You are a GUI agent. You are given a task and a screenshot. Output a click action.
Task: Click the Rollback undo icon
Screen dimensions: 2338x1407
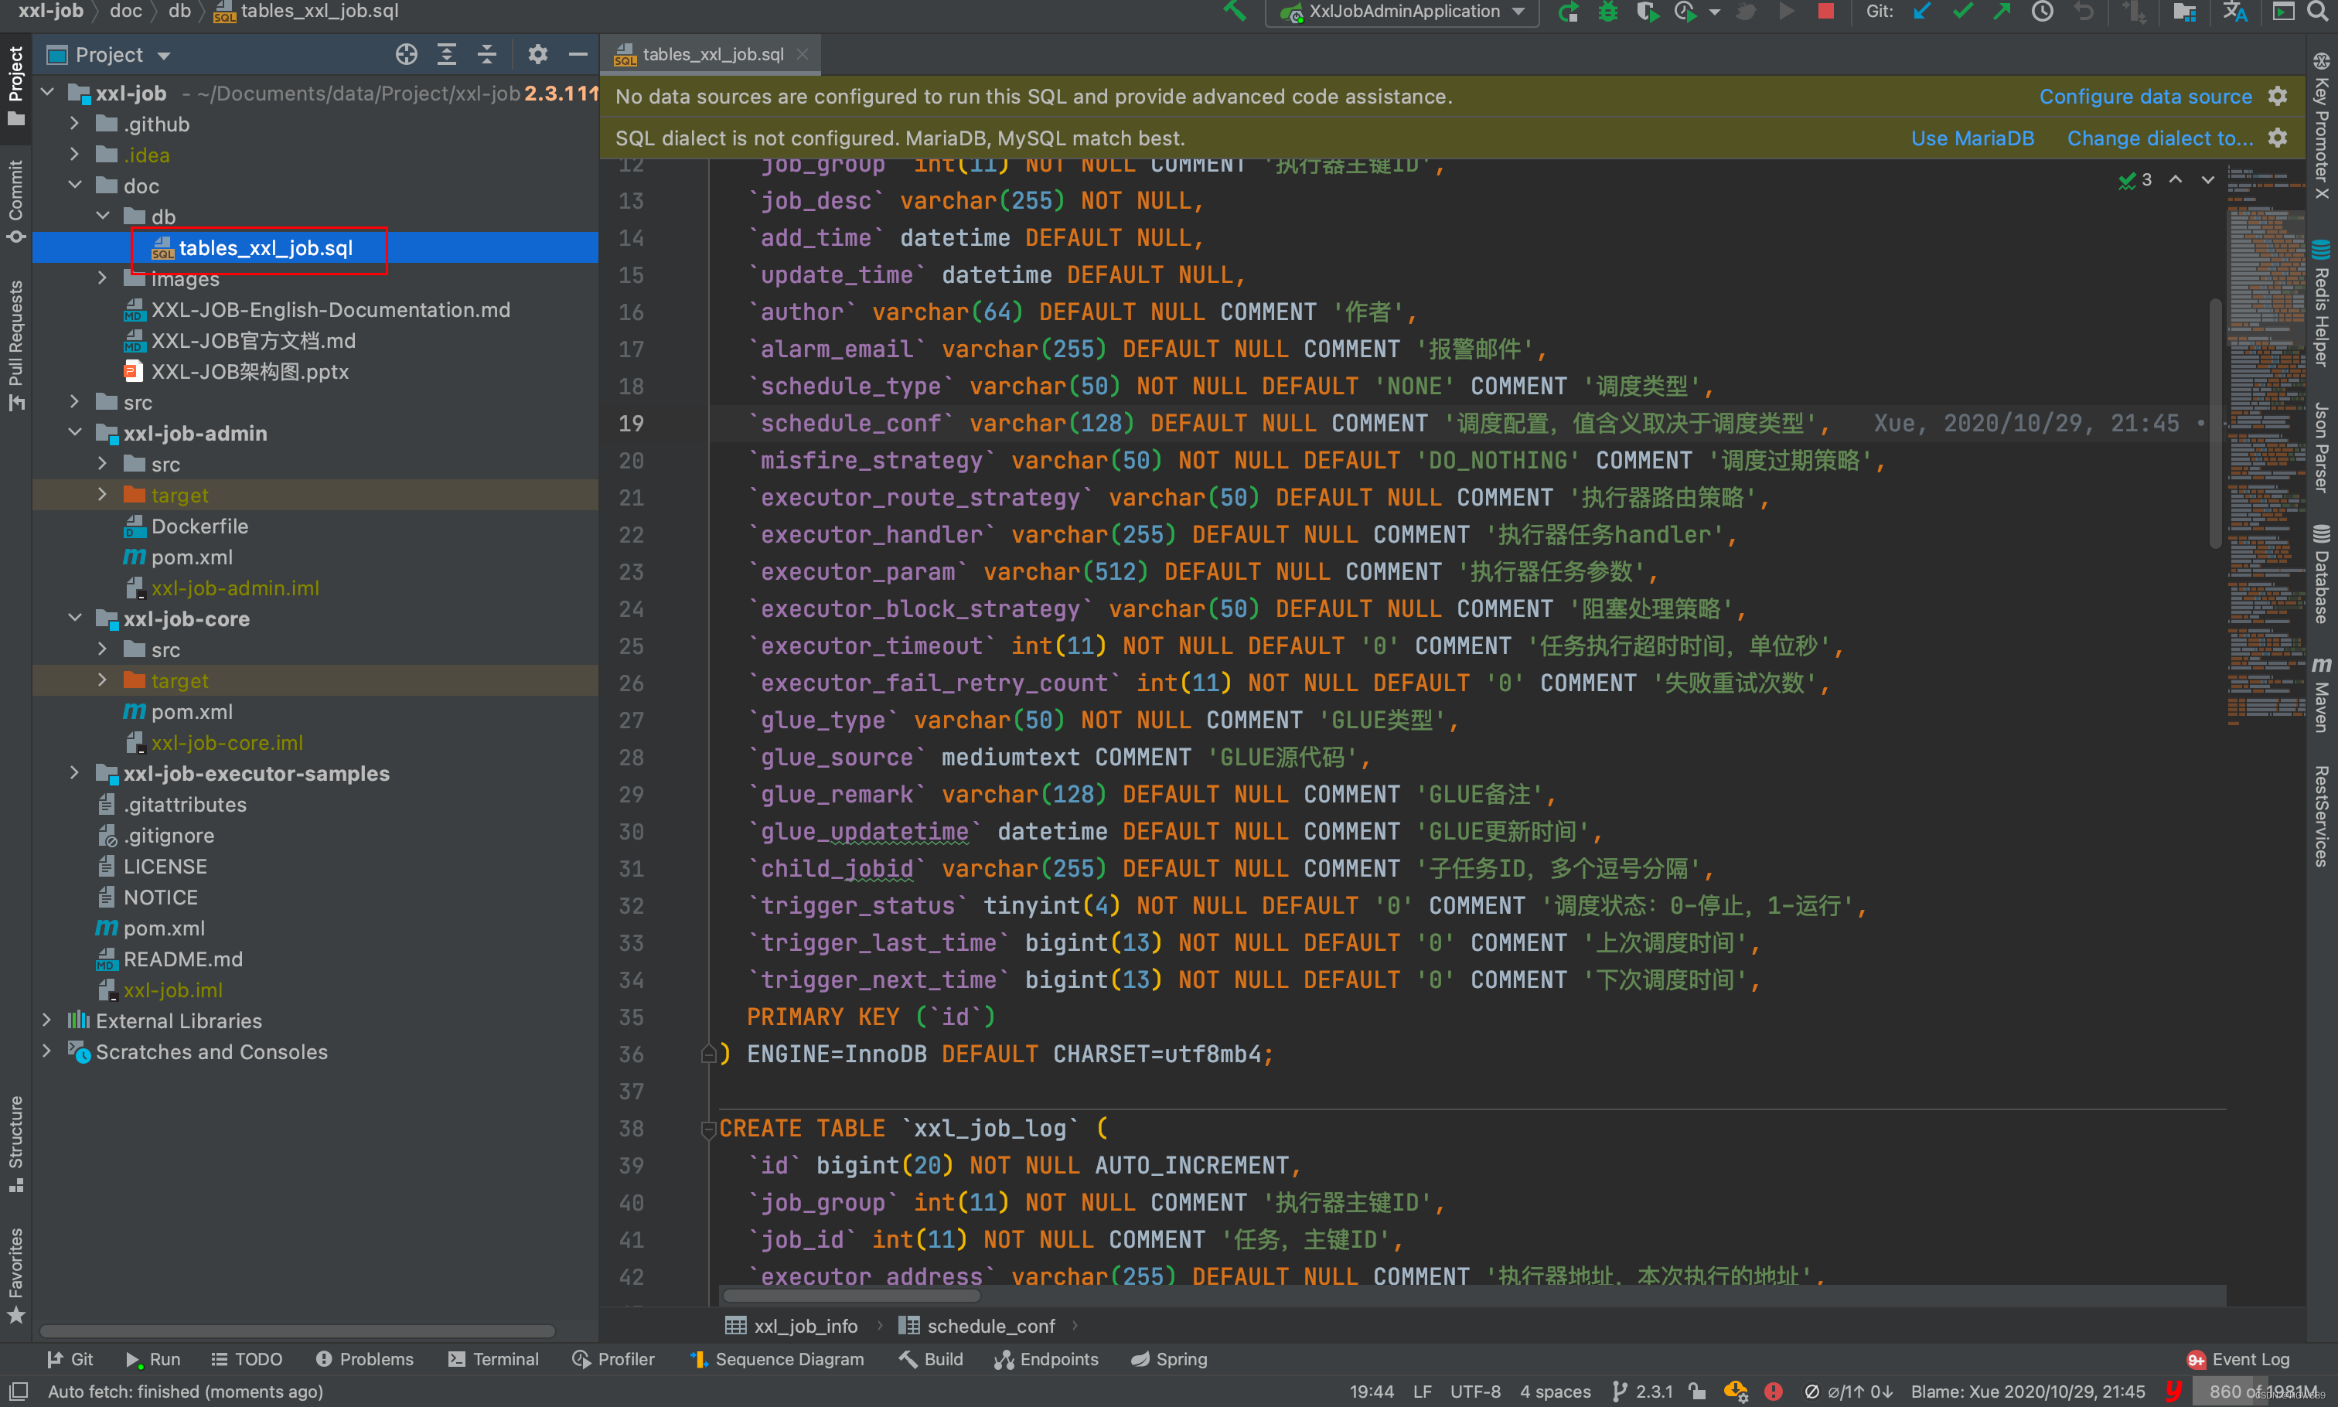[2083, 12]
